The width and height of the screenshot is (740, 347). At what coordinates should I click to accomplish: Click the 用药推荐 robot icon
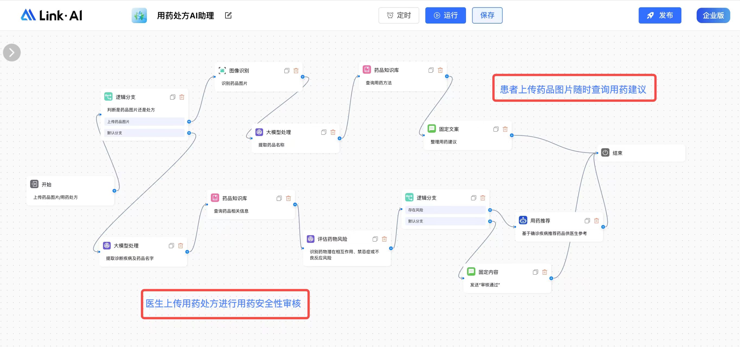(x=523, y=220)
